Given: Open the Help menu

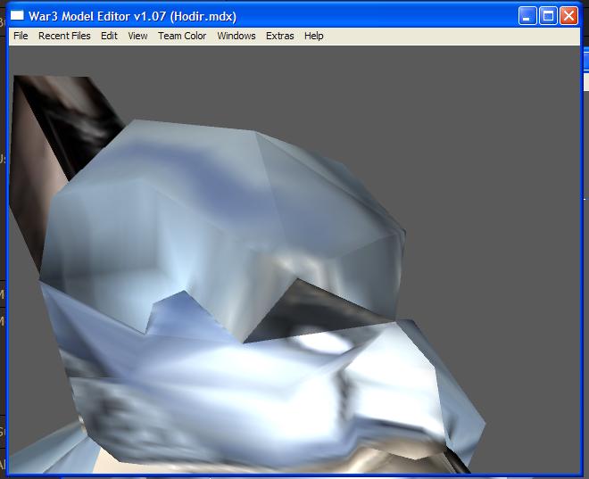Looking at the screenshot, I should (x=313, y=36).
